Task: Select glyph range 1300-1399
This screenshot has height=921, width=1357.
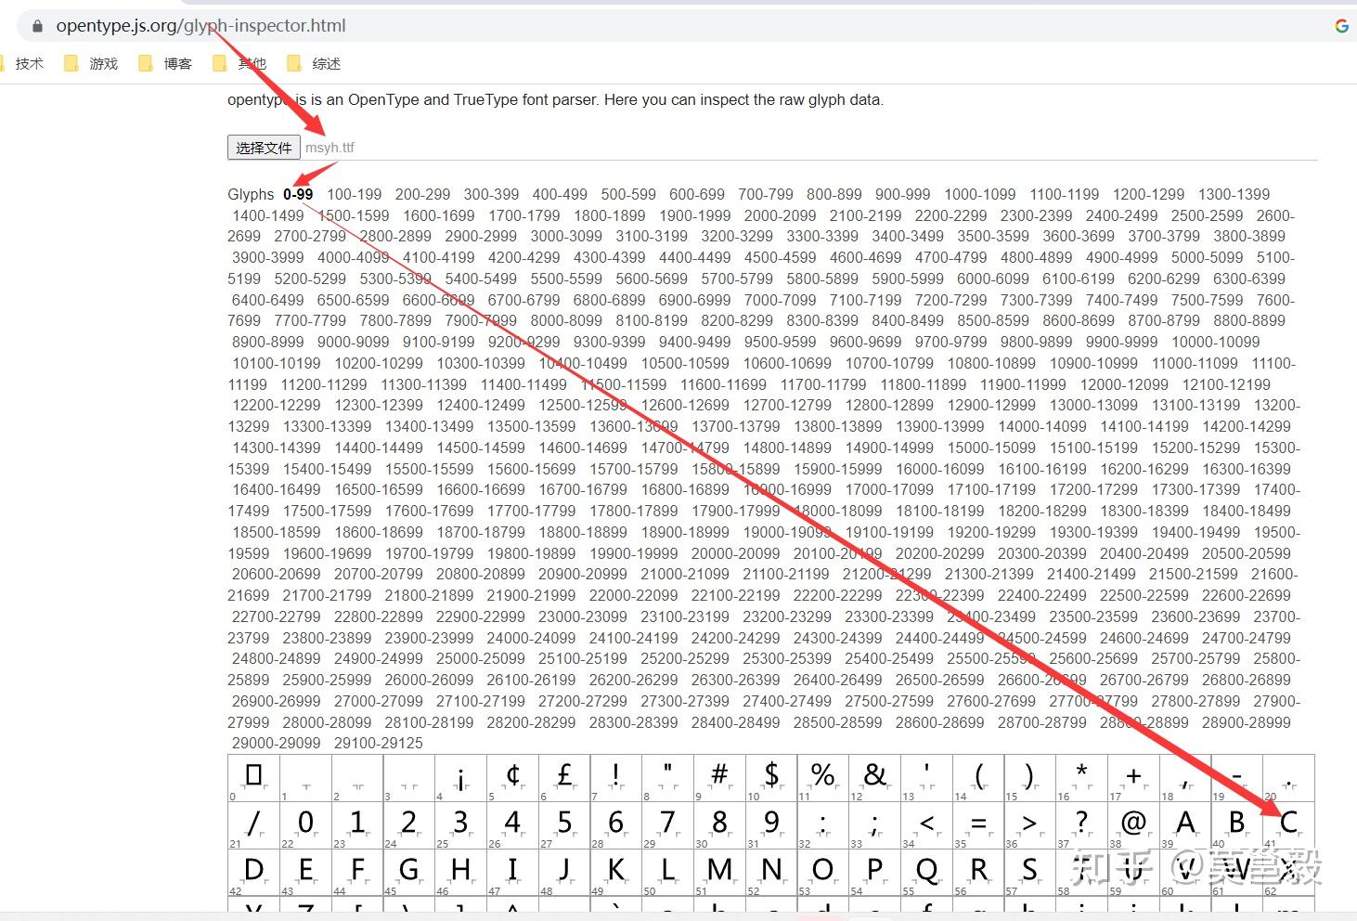Action: [x=1234, y=194]
